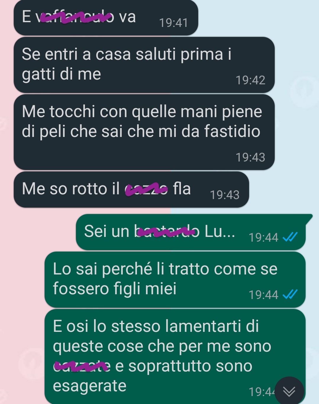Select message "Se entri a casa saluti prima"
Screen dimensions: 319x404
(144, 65)
